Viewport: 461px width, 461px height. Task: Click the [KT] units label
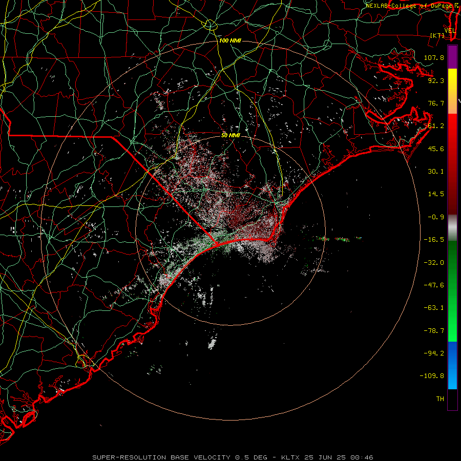point(437,35)
